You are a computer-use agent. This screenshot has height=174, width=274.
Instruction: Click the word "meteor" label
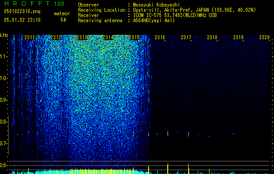pos(62,13)
